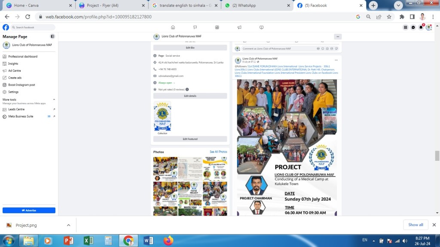Viewport: 440px width, 247px height.
Task: Open Chrome three-dot menu
Action: pos(433,17)
